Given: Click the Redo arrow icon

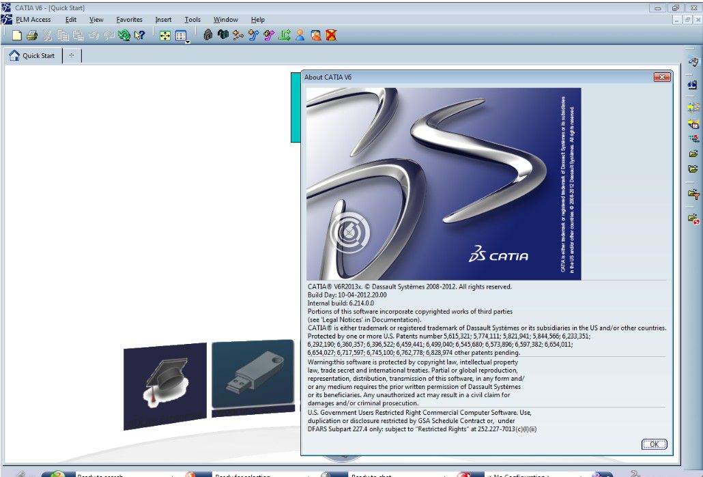Looking at the screenshot, I should [x=109, y=35].
